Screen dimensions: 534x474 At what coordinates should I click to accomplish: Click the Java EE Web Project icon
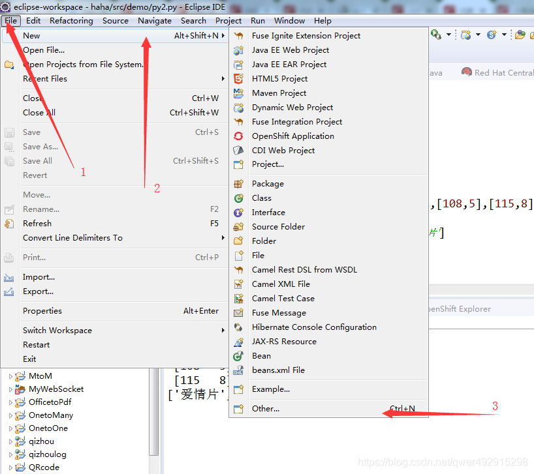coord(238,50)
